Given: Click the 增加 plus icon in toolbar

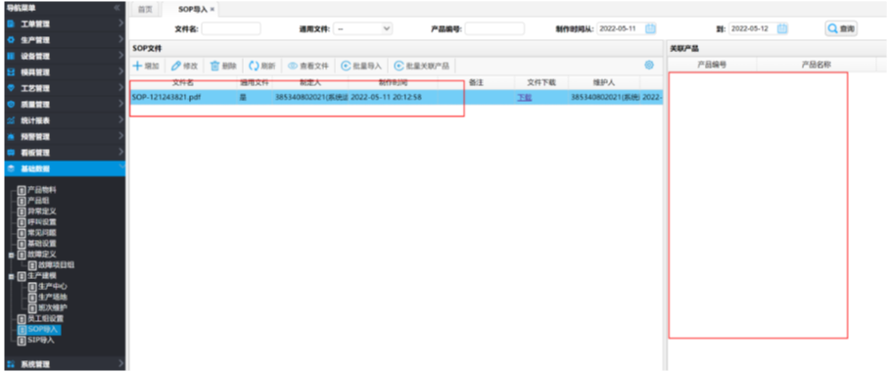Looking at the screenshot, I should pos(137,66).
